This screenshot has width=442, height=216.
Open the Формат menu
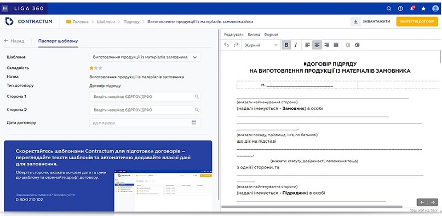click(x=271, y=34)
